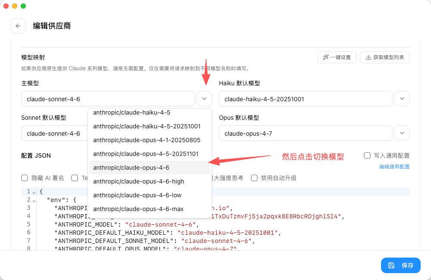Edit the Haiku default model field
Image resolution: width=431 pixels, height=280 pixels.
click(x=306, y=99)
